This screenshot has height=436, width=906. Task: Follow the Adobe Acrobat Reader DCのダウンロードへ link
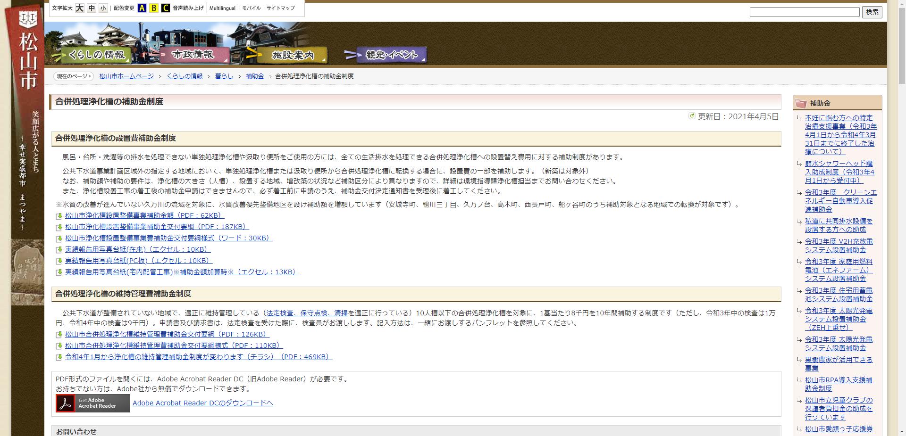tap(203, 403)
